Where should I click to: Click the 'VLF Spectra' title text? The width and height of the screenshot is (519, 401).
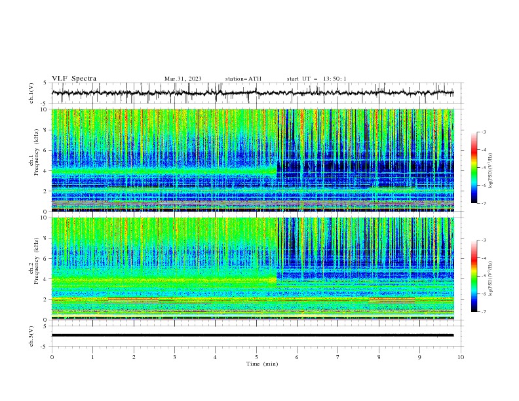[x=74, y=79]
